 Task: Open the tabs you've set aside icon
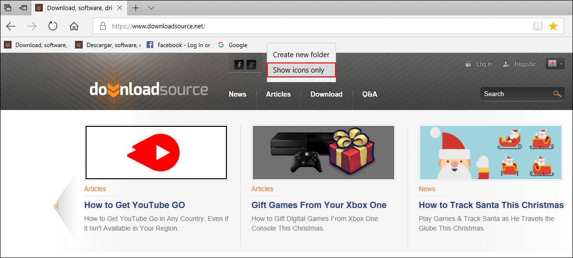click(8, 8)
